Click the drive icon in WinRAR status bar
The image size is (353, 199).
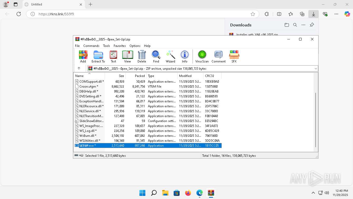pos(76,155)
